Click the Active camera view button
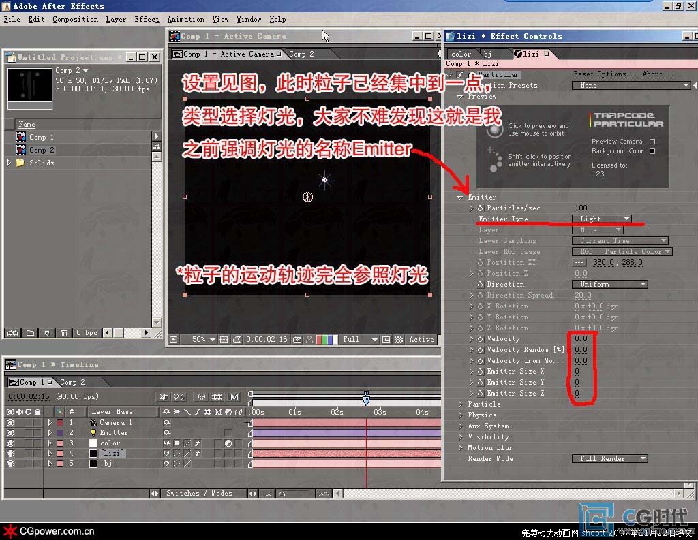This screenshot has width=698, height=540. 421,339
